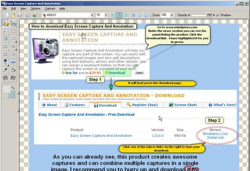Click the MORE button in the canvas
The image size is (250, 171).
(x=140, y=73)
